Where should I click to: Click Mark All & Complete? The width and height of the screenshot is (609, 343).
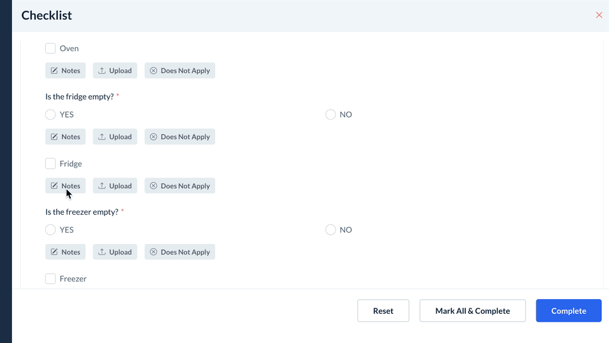(472, 310)
